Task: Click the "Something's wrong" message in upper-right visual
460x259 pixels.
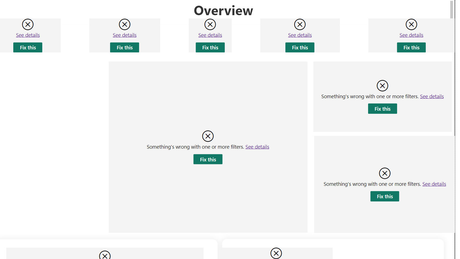Action: 370,96
